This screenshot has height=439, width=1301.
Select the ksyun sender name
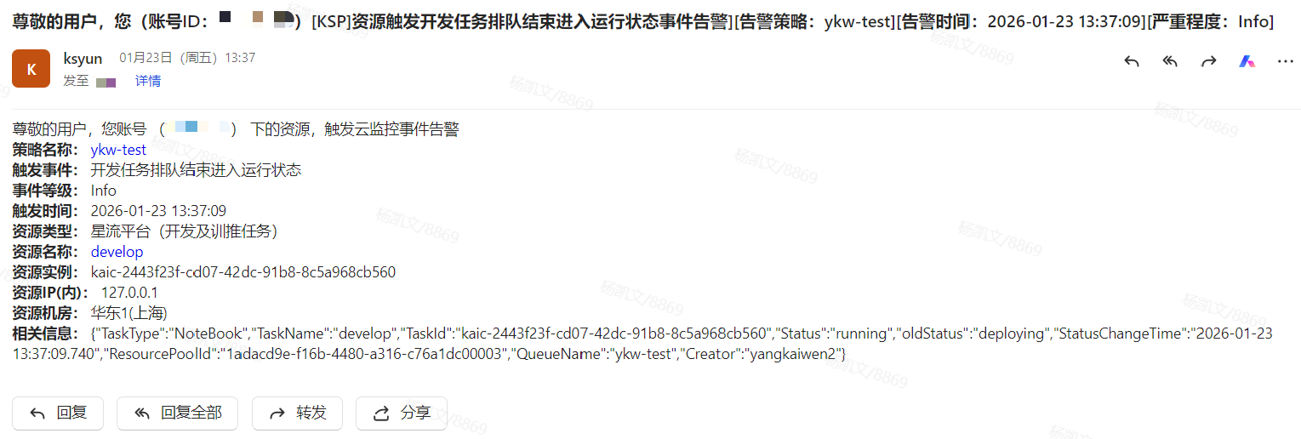point(83,59)
